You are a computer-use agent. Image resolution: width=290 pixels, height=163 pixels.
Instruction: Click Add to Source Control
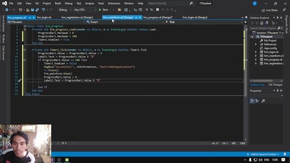point(263,154)
